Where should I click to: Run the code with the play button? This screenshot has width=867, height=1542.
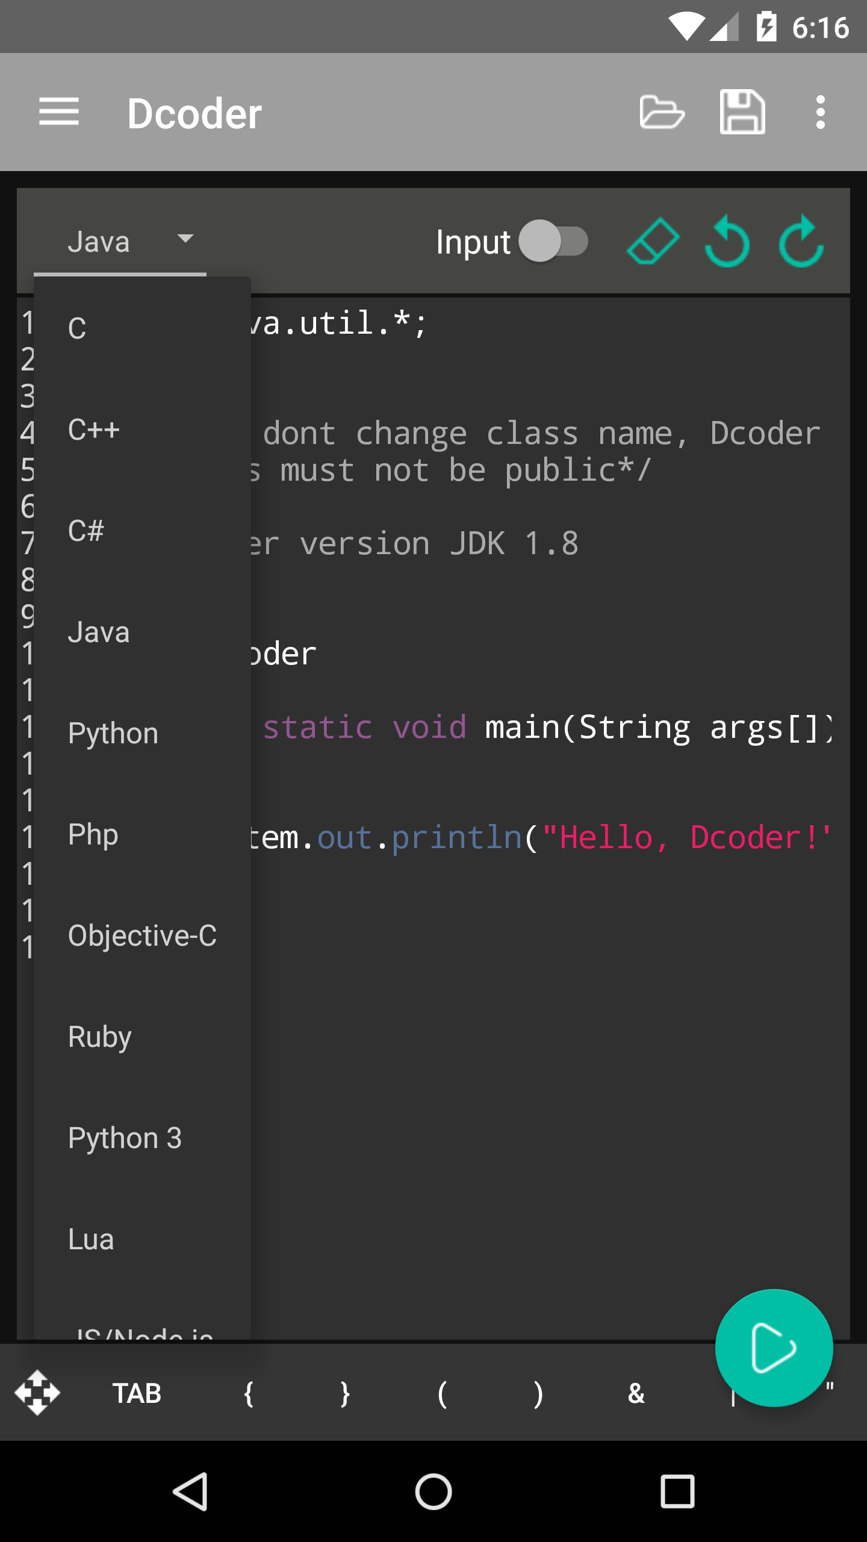click(775, 1349)
